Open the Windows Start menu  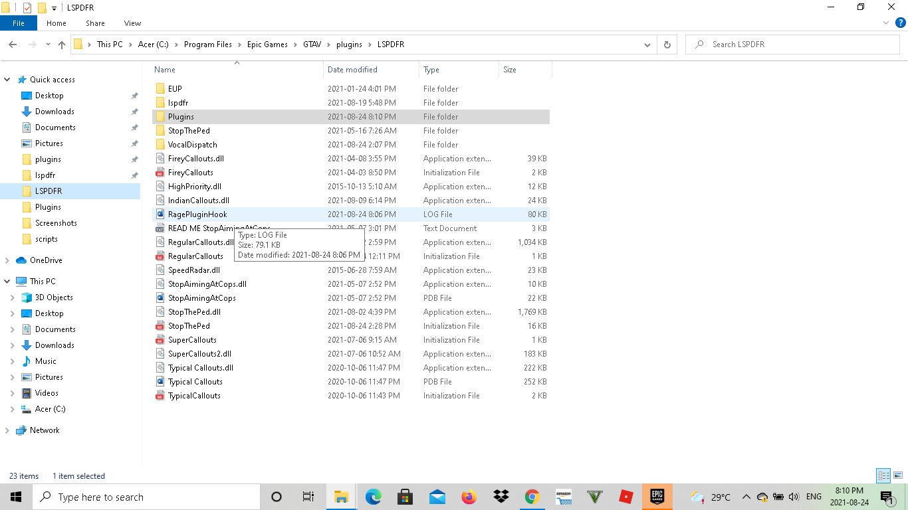(x=16, y=497)
